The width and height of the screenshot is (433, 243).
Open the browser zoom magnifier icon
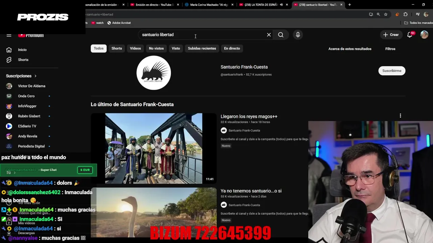[x=378, y=15]
